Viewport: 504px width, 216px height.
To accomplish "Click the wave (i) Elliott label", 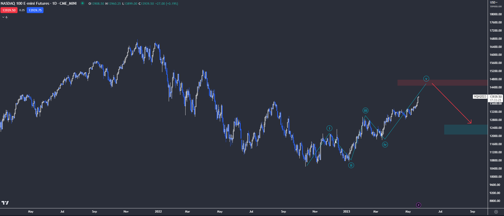I will 330,128.
